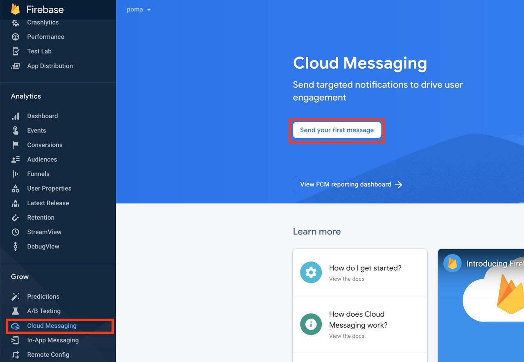Open Test Lab in the sidebar

(x=39, y=52)
